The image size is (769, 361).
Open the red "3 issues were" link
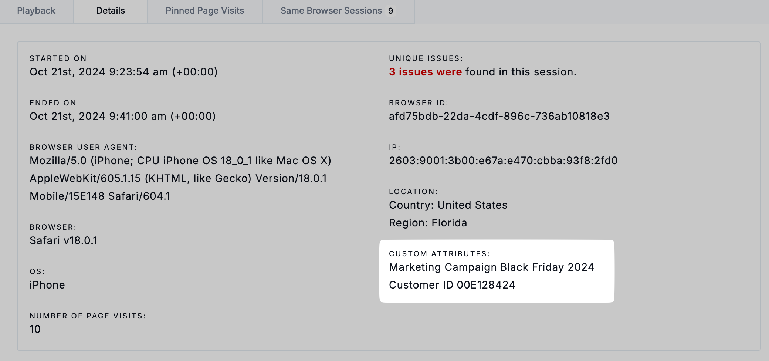coord(425,72)
